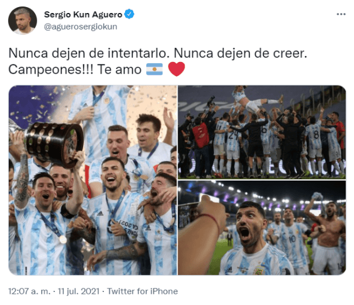This screenshot has width=354, height=305.
Task: Open the profile avatar photo
Action: [22, 21]
